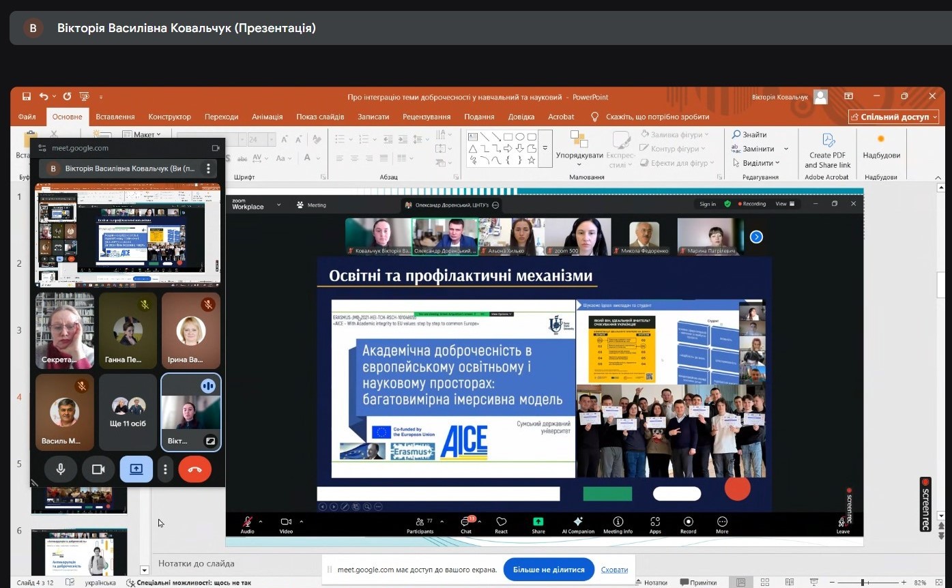Click the Undo arrow in quick access toolbar

click(44, 97)
